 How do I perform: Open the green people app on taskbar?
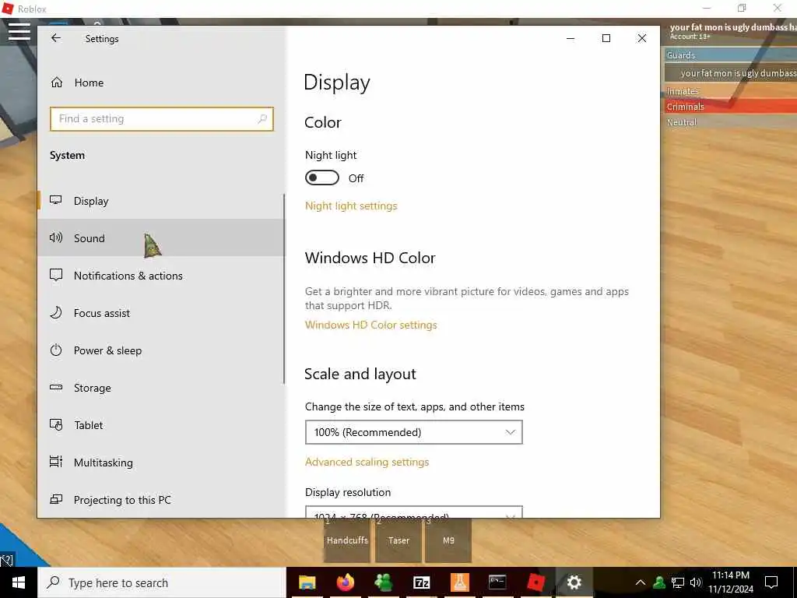[x=383, y=582]
